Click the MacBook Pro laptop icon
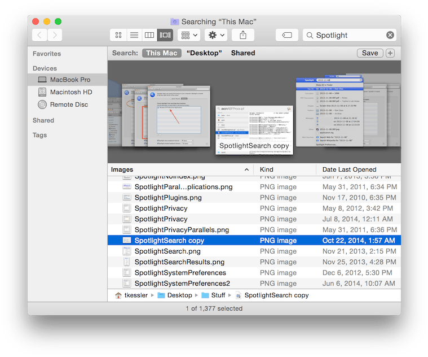Image resolution: width=428 pixels, height=357 pixels. 42,80
